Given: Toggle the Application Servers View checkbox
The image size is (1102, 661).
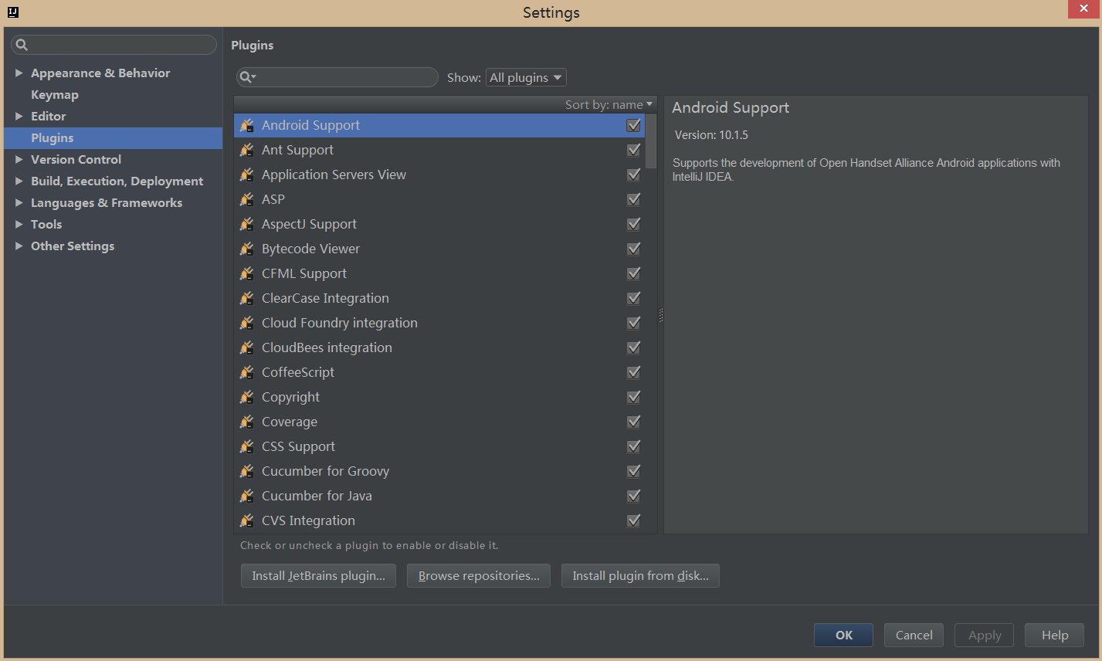Looking at the screenshot, I should [x=634, y=175].
